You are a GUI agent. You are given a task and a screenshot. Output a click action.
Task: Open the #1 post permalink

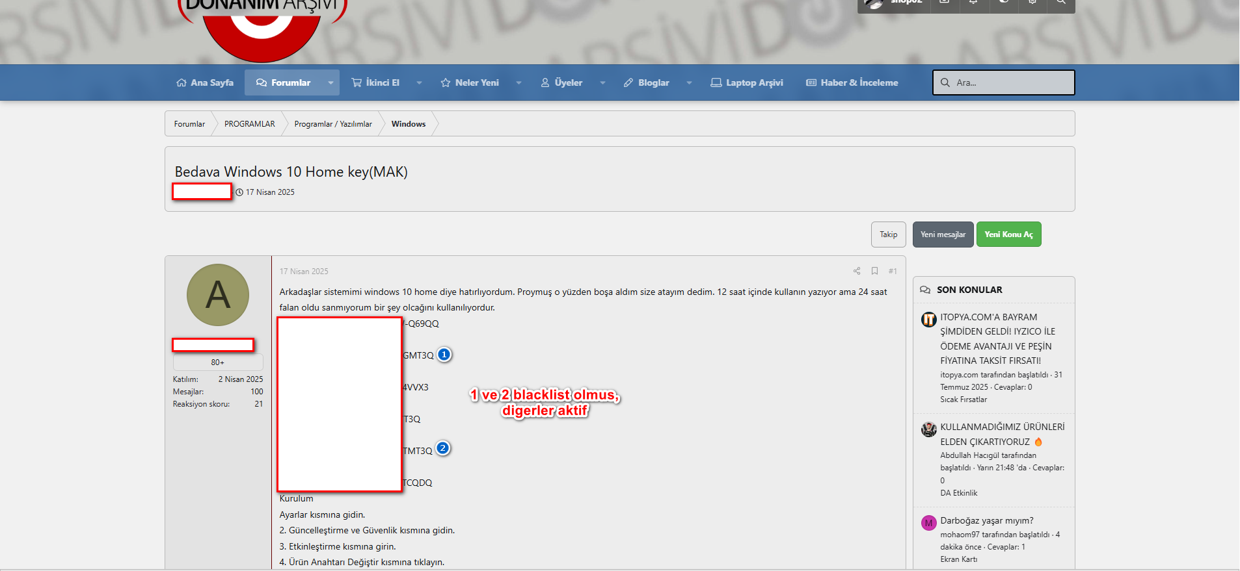(893, 271)
